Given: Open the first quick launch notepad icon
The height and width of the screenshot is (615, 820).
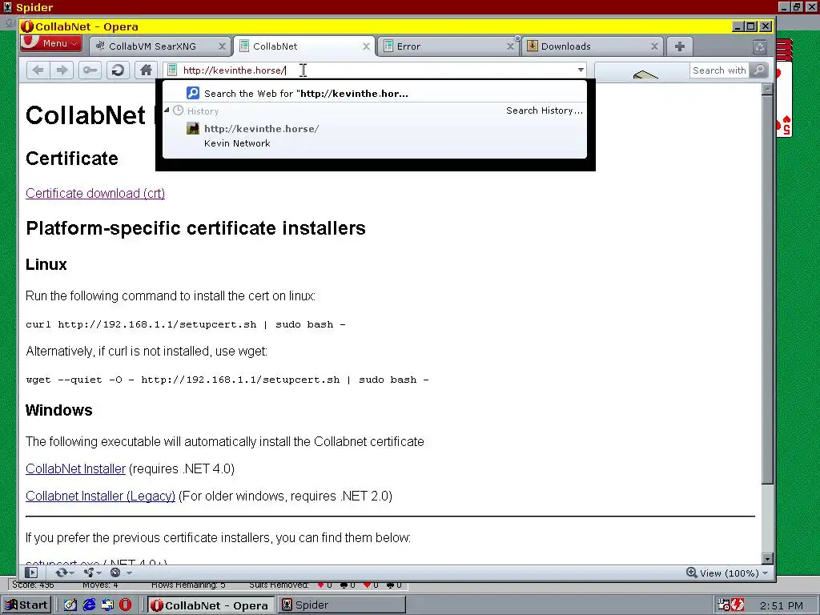Looking at the screenshot, I should [70, 605].
